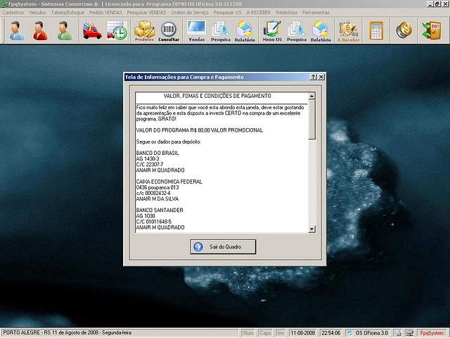
Task: Click the VALOR, FOMAS E CONDIÇÕES heading
Action: (217, 96)
